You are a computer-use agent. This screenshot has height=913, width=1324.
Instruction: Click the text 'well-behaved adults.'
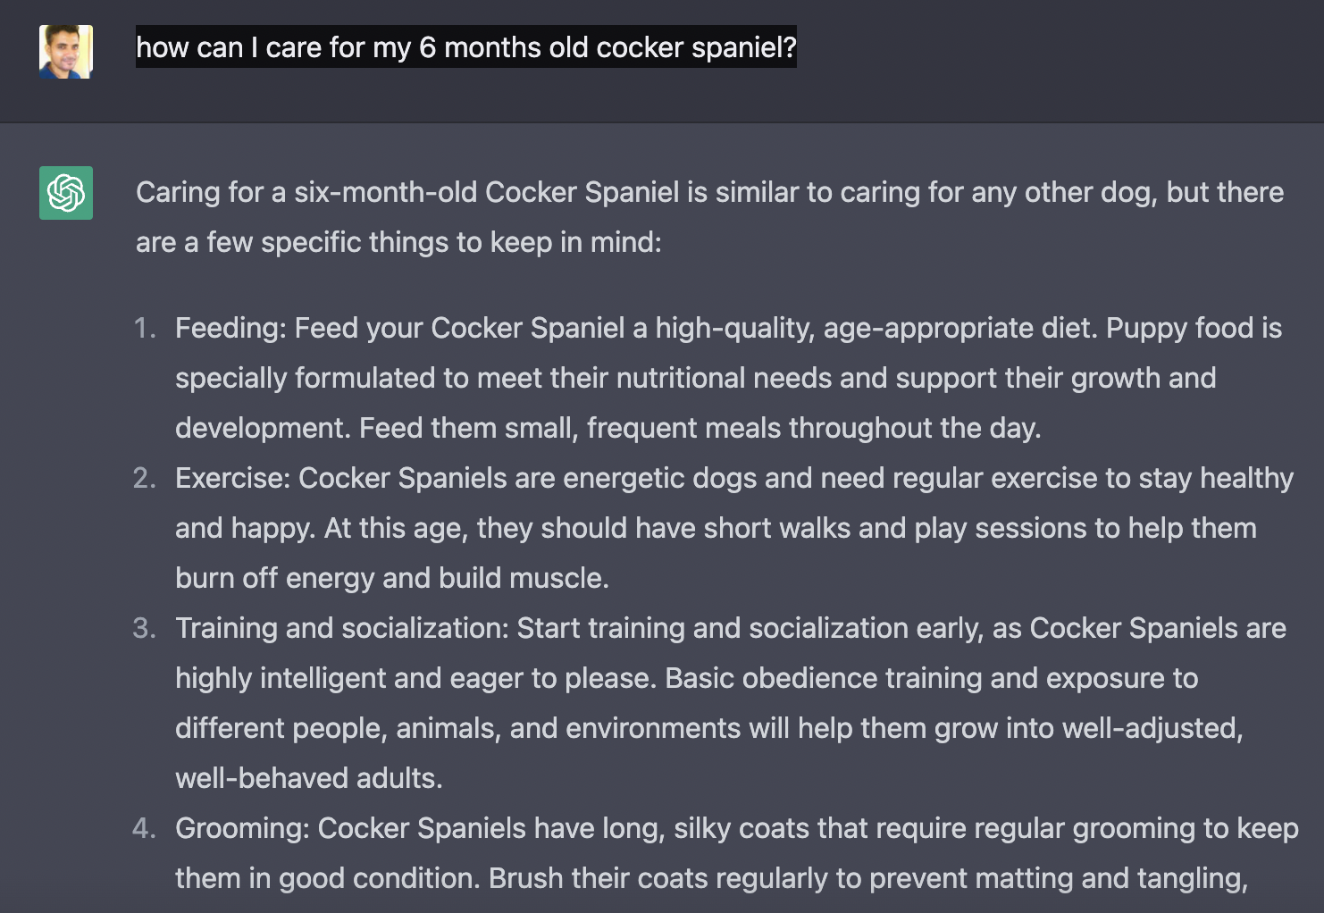point(308,778)
